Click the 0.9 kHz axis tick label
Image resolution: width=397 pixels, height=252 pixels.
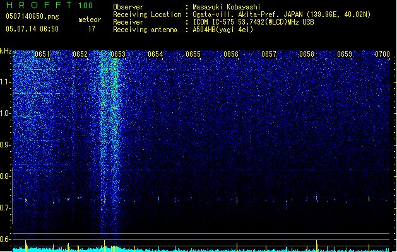[5, 145]
